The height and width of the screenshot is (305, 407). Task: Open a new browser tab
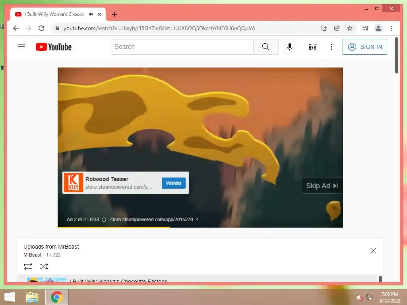(114, 14)
